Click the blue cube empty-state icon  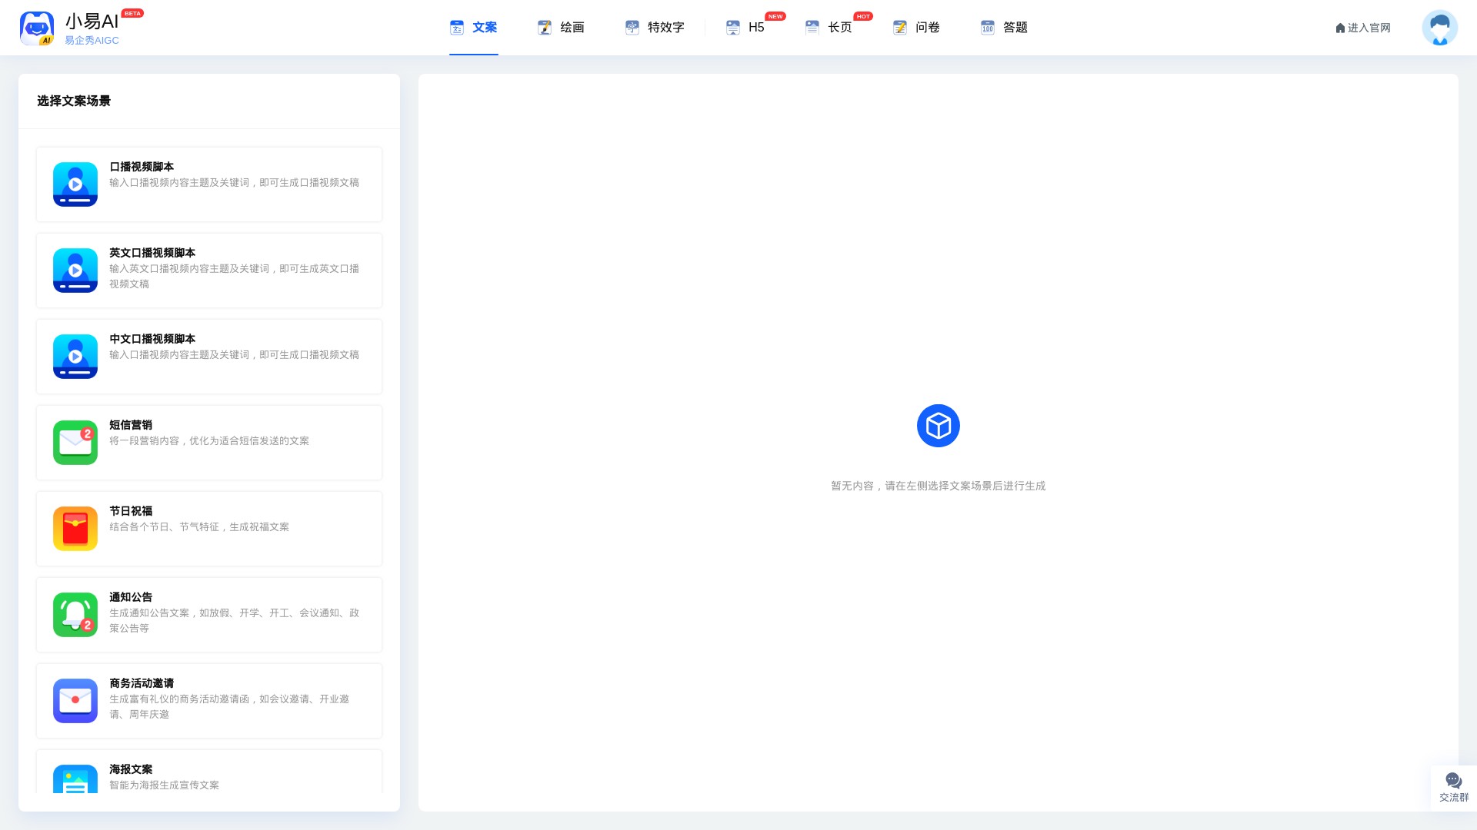[x=938, y=426]
